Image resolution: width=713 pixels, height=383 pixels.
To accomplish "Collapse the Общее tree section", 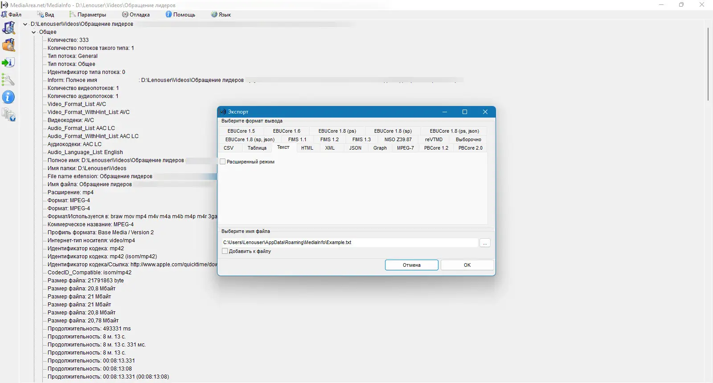I will pos(33,32).
